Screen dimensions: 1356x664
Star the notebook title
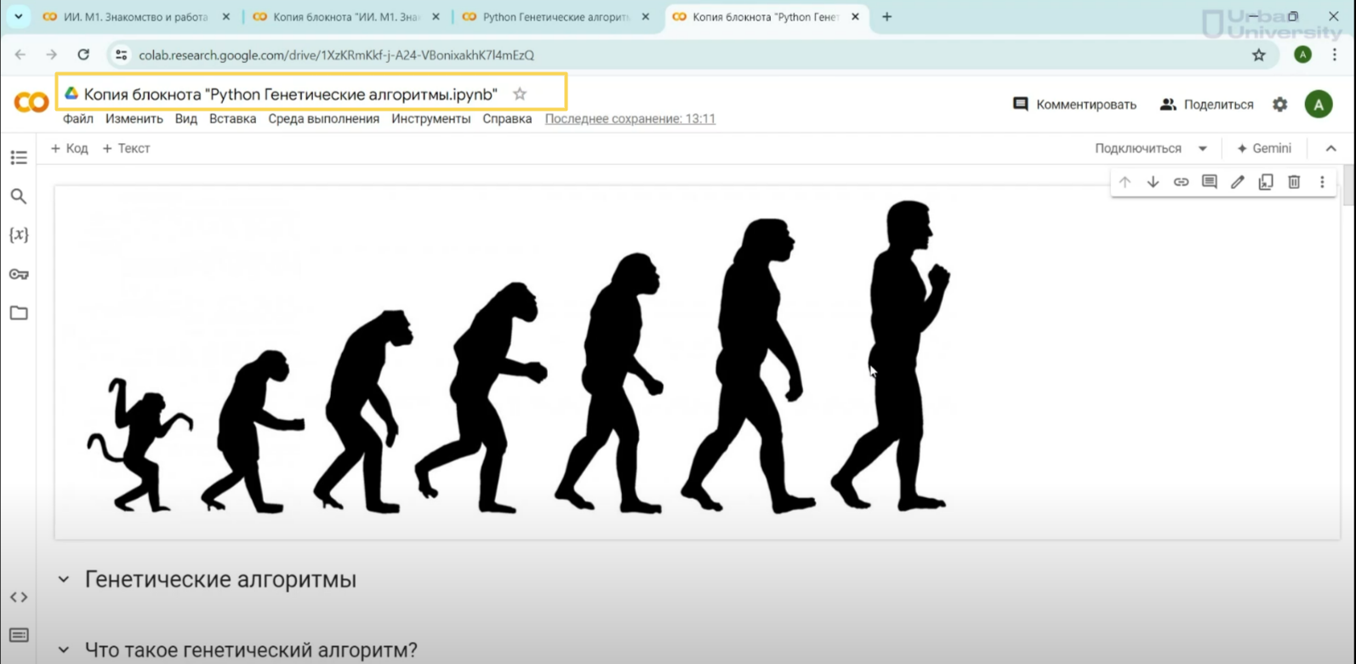tap(520, 94)
